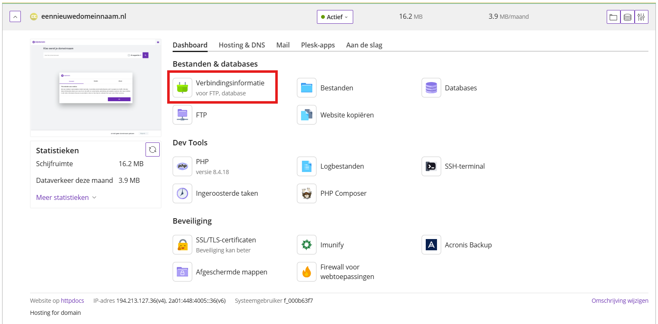Open Verbindingsinformatie plug icon
This screenshot has width=658, height=324.
182,87
